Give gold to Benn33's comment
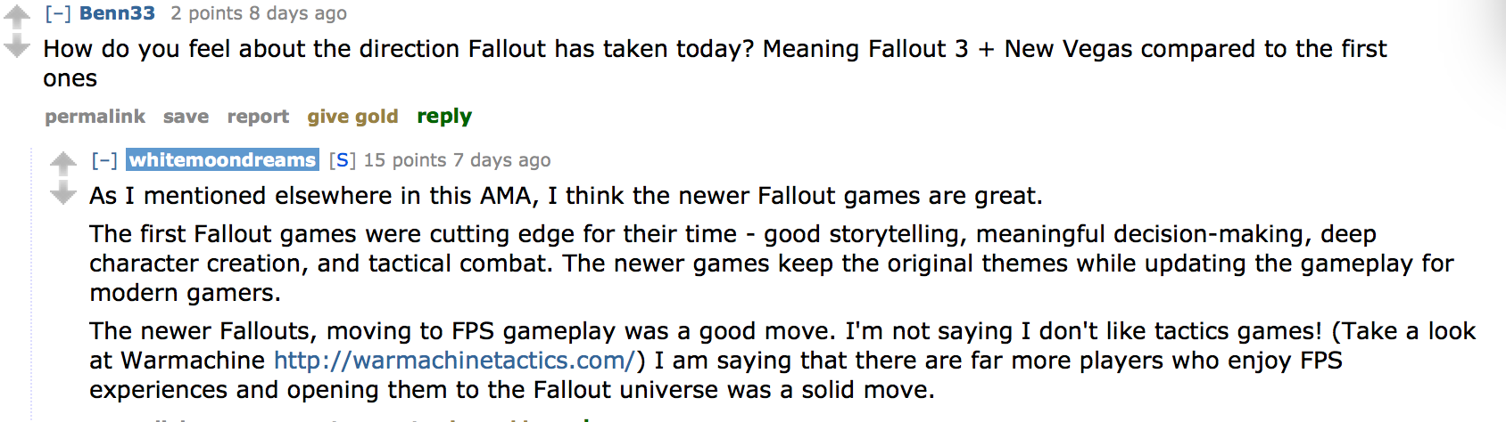 pyautogui.click(x=352, y=117)
